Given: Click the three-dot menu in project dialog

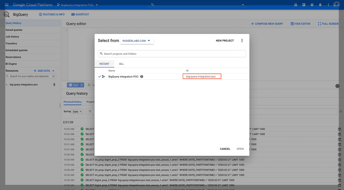Looking at the screenshot, I should click(x=242, y=41).
